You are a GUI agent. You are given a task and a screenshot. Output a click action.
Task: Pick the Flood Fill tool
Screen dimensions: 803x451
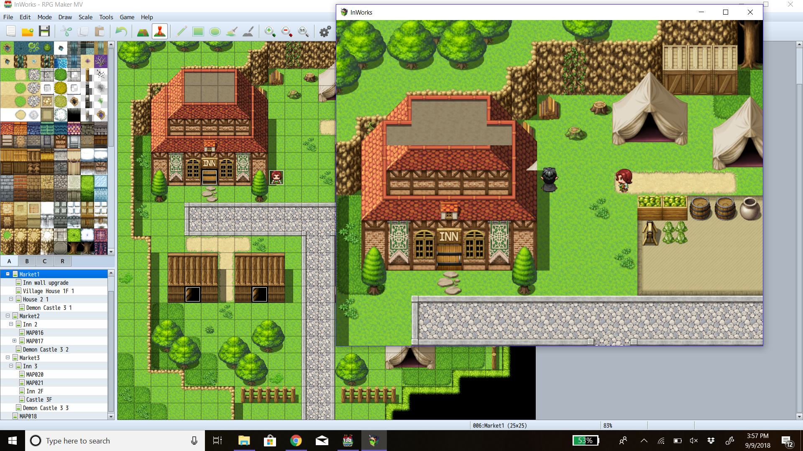tap(231, 31)
